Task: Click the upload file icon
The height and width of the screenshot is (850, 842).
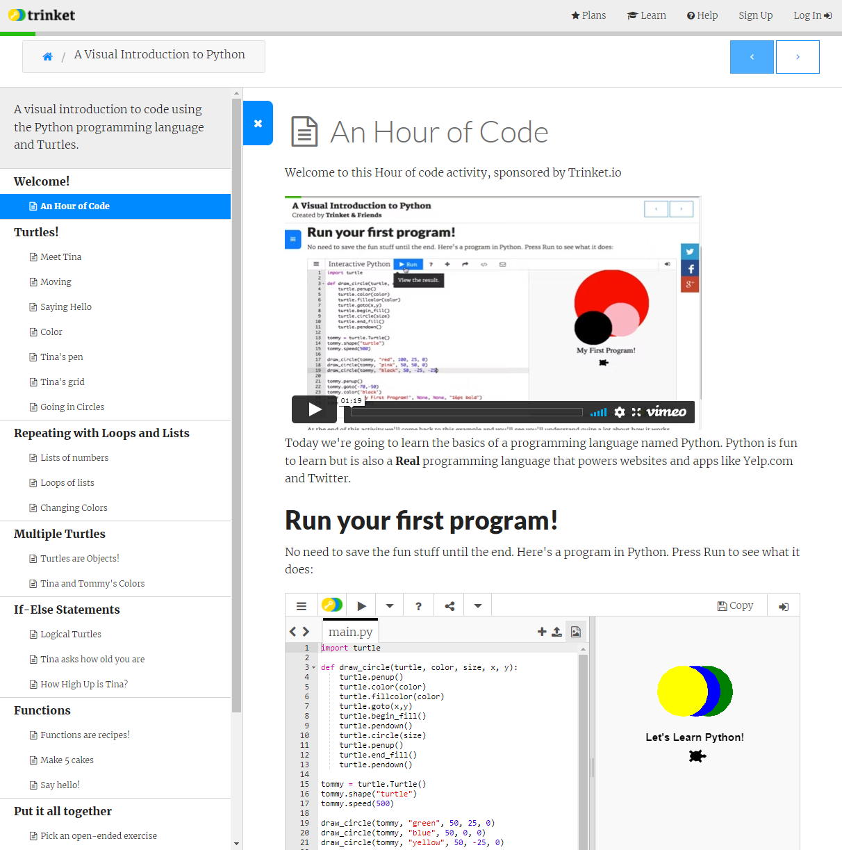Action: click(556, 632)
